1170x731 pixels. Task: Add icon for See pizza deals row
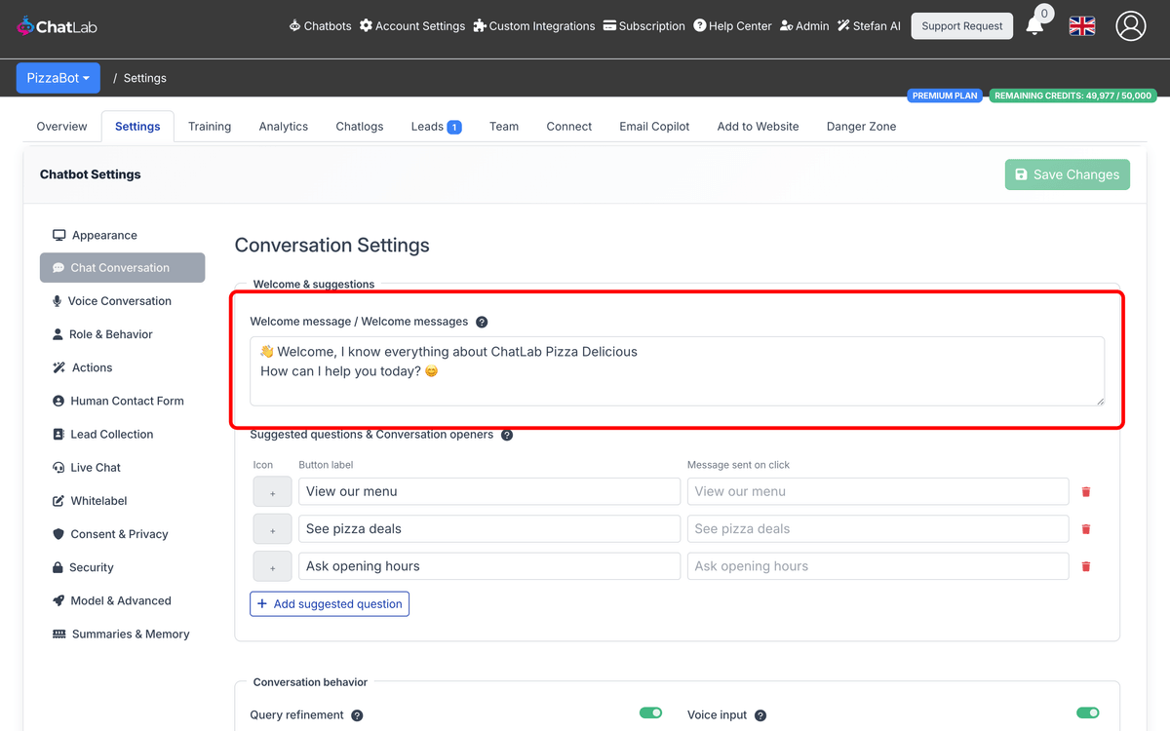(272, 529)
